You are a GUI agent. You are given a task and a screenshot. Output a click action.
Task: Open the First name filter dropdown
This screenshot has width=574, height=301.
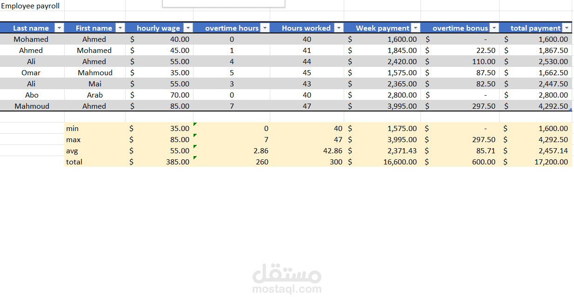(120, 28)
